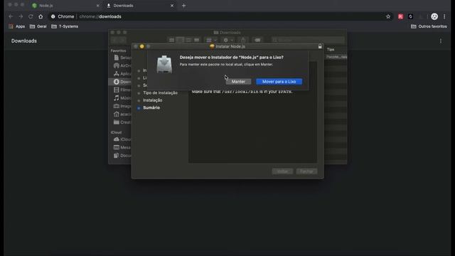Switch Finder to icon view
The height and width of the screenshot is (256, 455).
pyautogui.click(x=171, y=40)
